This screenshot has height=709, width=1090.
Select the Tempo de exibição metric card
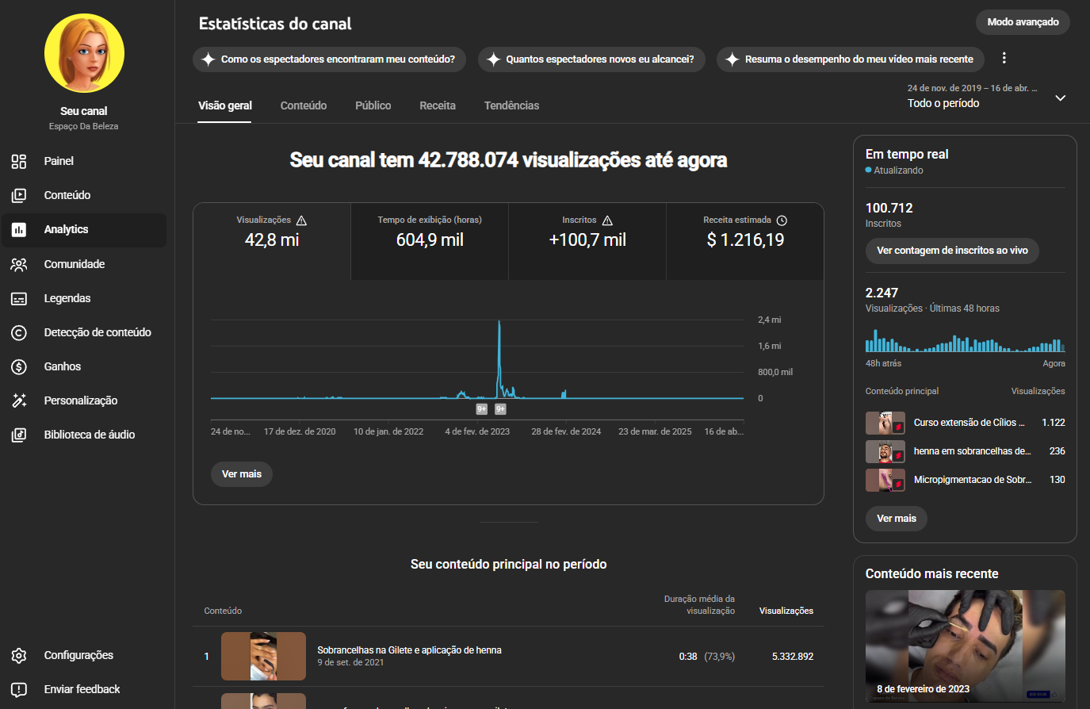tap(429, 241)
